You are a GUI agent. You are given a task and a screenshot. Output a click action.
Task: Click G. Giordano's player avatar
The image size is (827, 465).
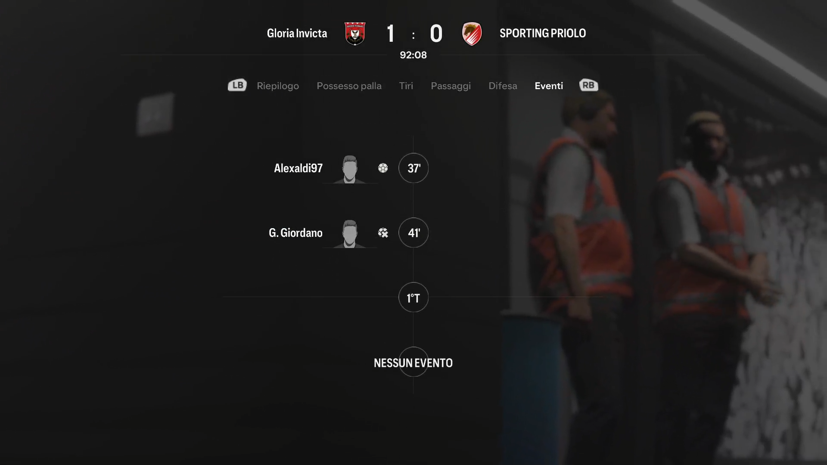[x=350, y=234]
